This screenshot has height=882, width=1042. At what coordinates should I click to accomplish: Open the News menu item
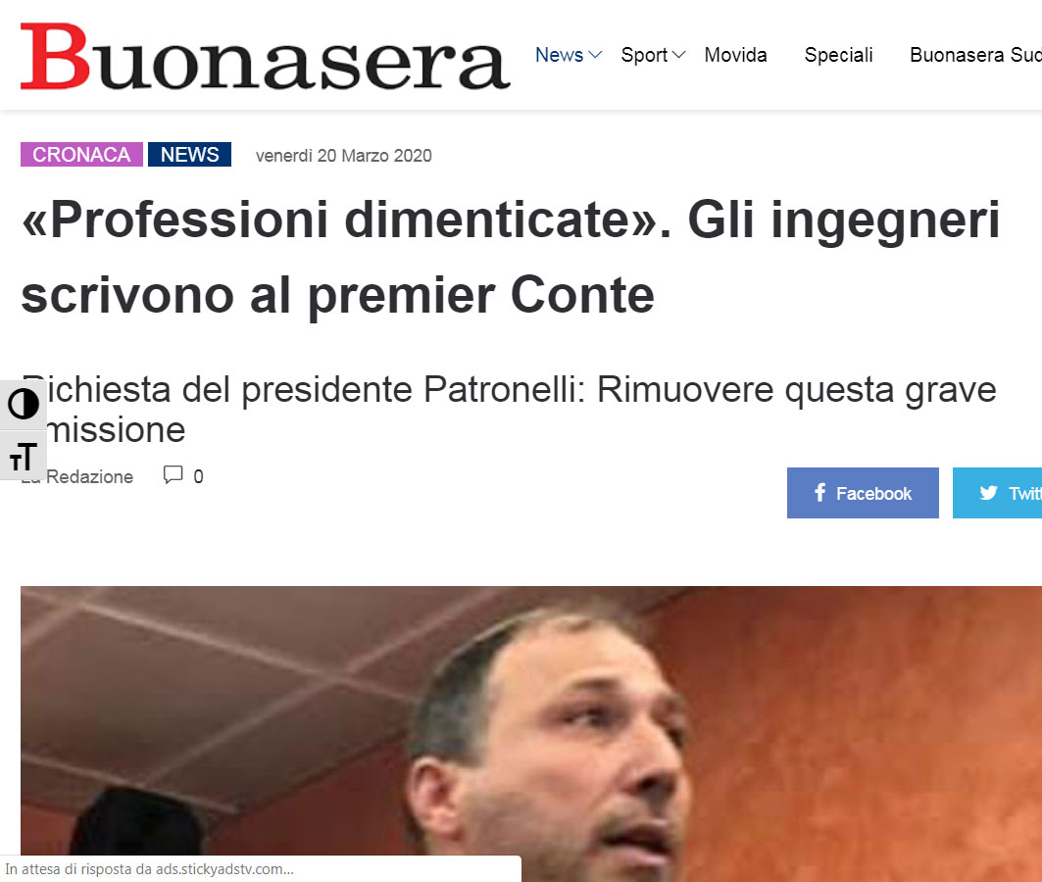point(560,55)
